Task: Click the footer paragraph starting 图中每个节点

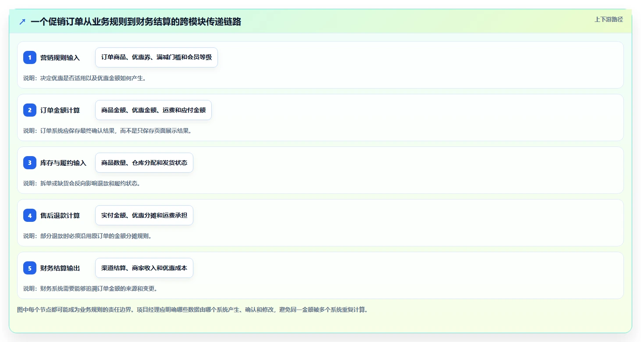Action: pyautogui.click(x=192, y=310)
